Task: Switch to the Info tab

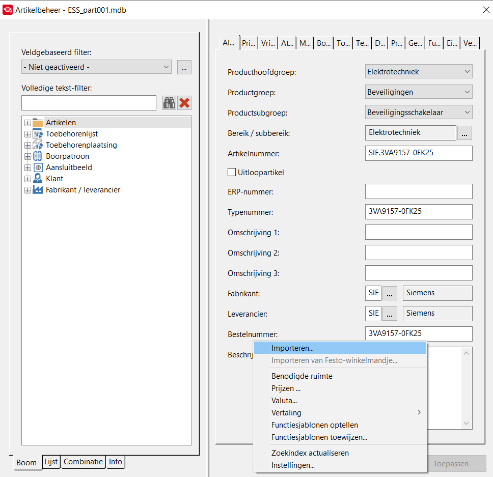Action: [x=116, y=462]
